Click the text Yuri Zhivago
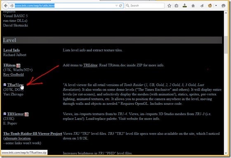This screenshot has width=231, height=158. [13, 94]
